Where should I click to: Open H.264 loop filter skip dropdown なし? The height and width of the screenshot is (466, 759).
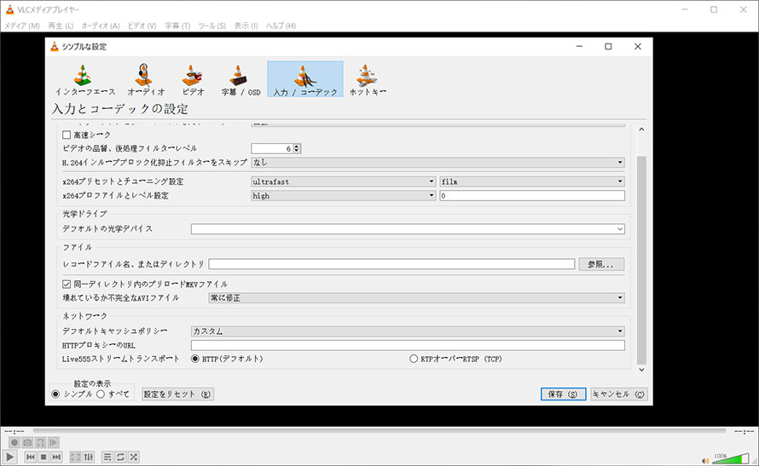click(x=437, y=163)
